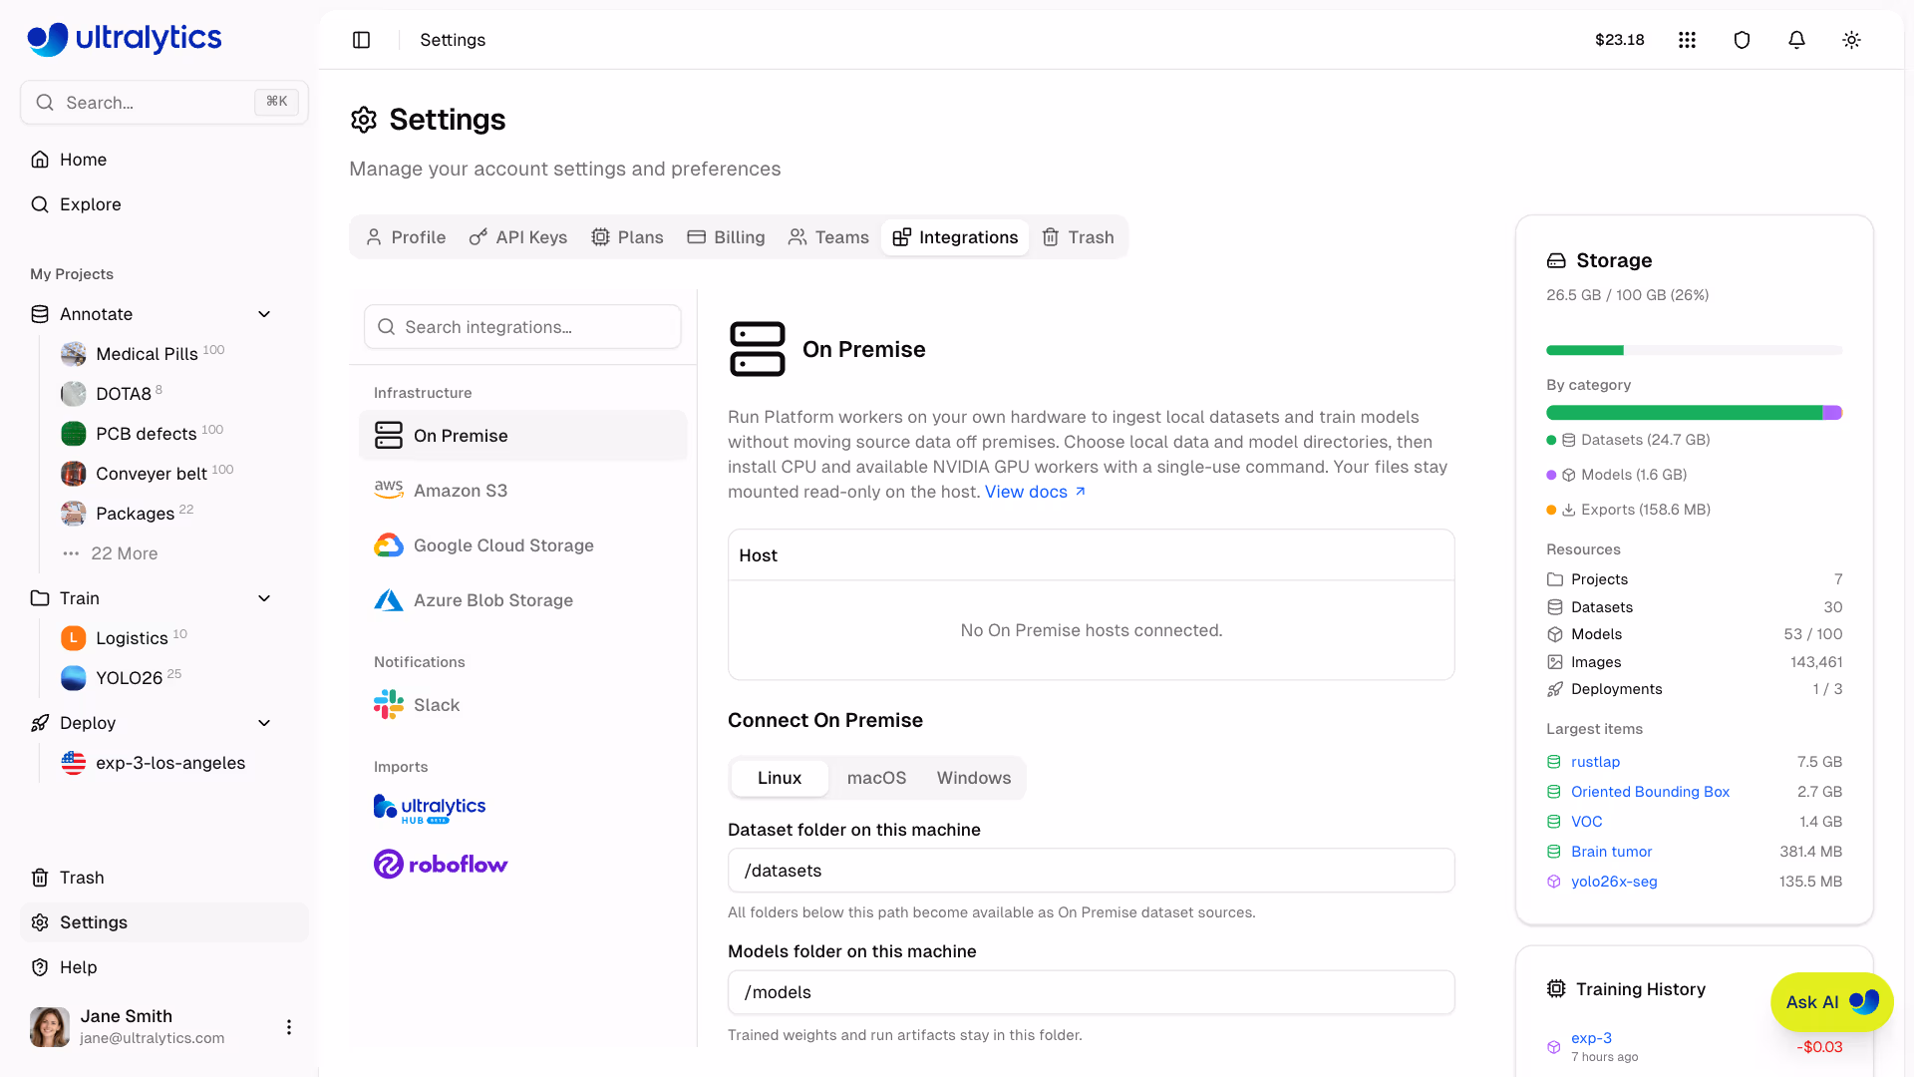This screenshot has height=1077, width=1914.
Task: Open Google Cloud Storage integration
Action: coord(523,545)
